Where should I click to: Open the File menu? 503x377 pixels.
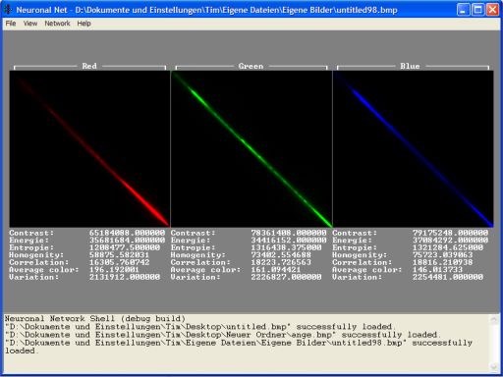tap(11, 24)
